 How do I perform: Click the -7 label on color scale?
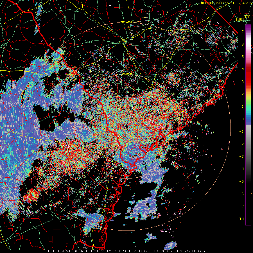pyautogui.click(x=241, y=206)
